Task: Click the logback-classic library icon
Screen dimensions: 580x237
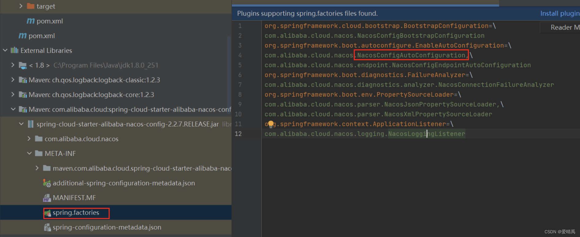Action: (23, 80)
